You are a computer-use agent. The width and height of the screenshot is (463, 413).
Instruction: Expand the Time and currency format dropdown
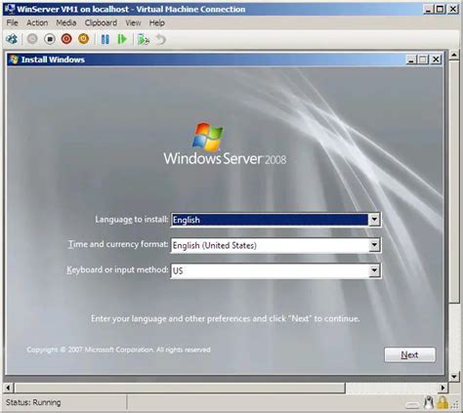[x=374, y=245]
